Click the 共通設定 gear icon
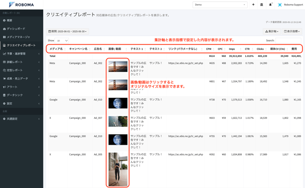This screenshot has width=305, height=188. point(4,119)
